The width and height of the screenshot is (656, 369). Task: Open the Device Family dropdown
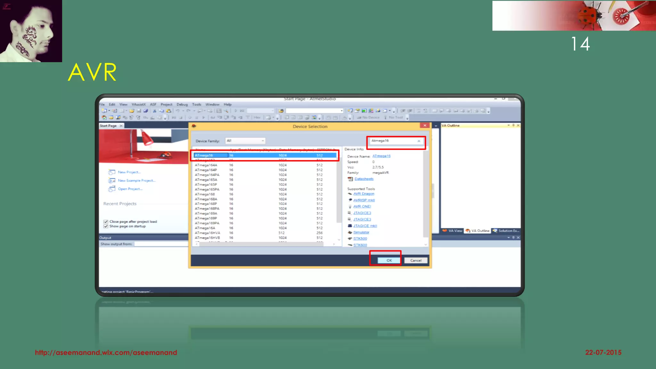tap(245, 141)
